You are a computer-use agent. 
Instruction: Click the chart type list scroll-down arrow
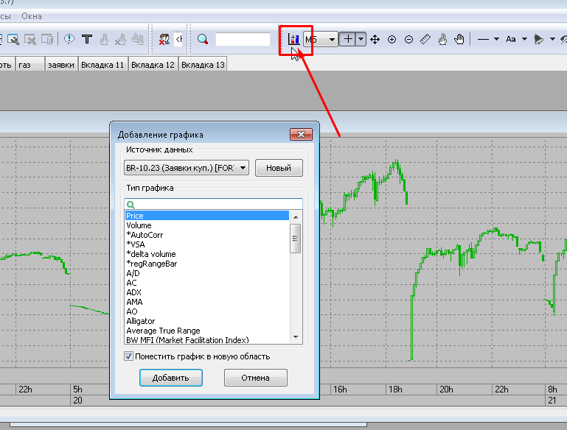pyautogui.click(x=296, y=337)
